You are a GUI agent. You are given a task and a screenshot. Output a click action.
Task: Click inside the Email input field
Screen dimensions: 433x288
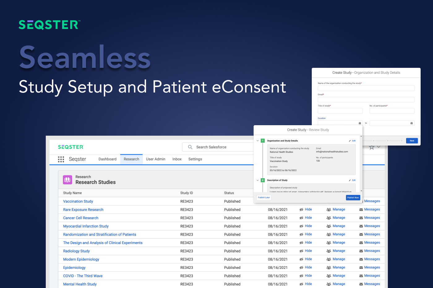(x=366, y=99)
